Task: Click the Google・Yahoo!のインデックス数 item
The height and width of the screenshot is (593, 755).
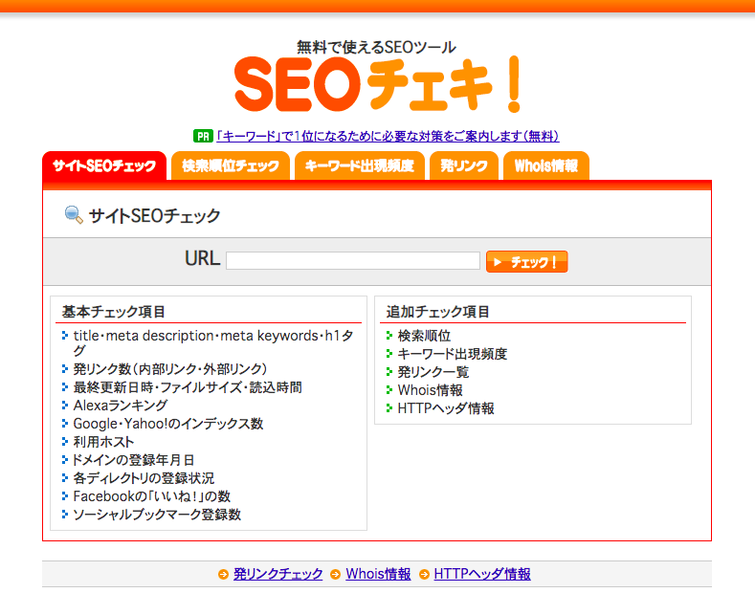Action: point(168,424)
